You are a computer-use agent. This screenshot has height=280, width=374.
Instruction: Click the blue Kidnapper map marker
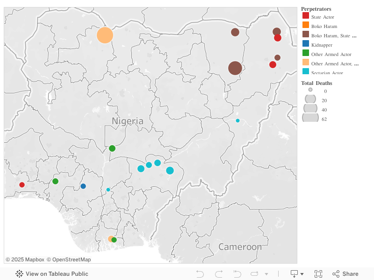(x=83, y=186)
